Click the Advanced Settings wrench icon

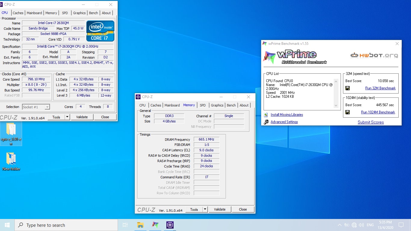click(x=266, y=122)
